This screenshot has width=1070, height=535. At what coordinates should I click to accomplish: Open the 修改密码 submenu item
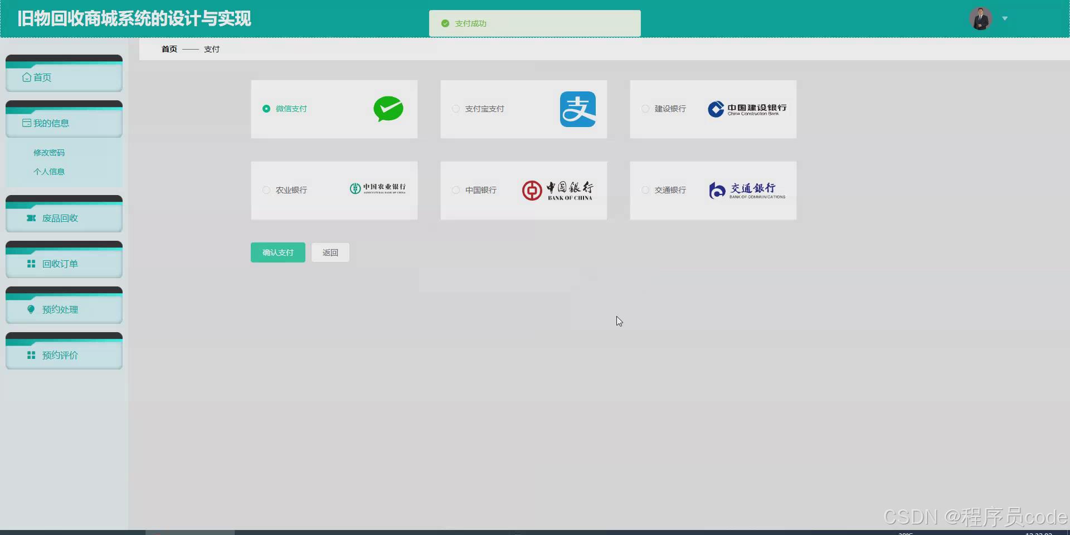(x=49, y=153)
